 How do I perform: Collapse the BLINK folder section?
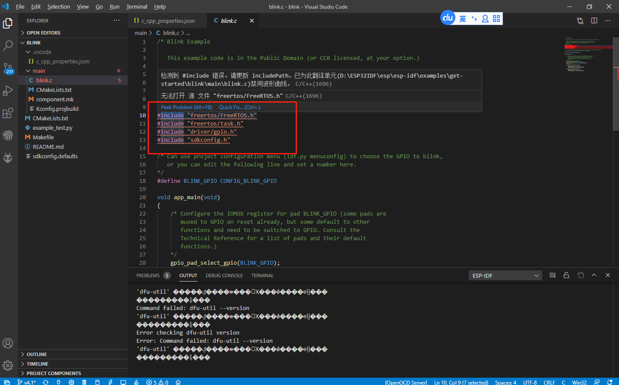click(x=73, y=43)
